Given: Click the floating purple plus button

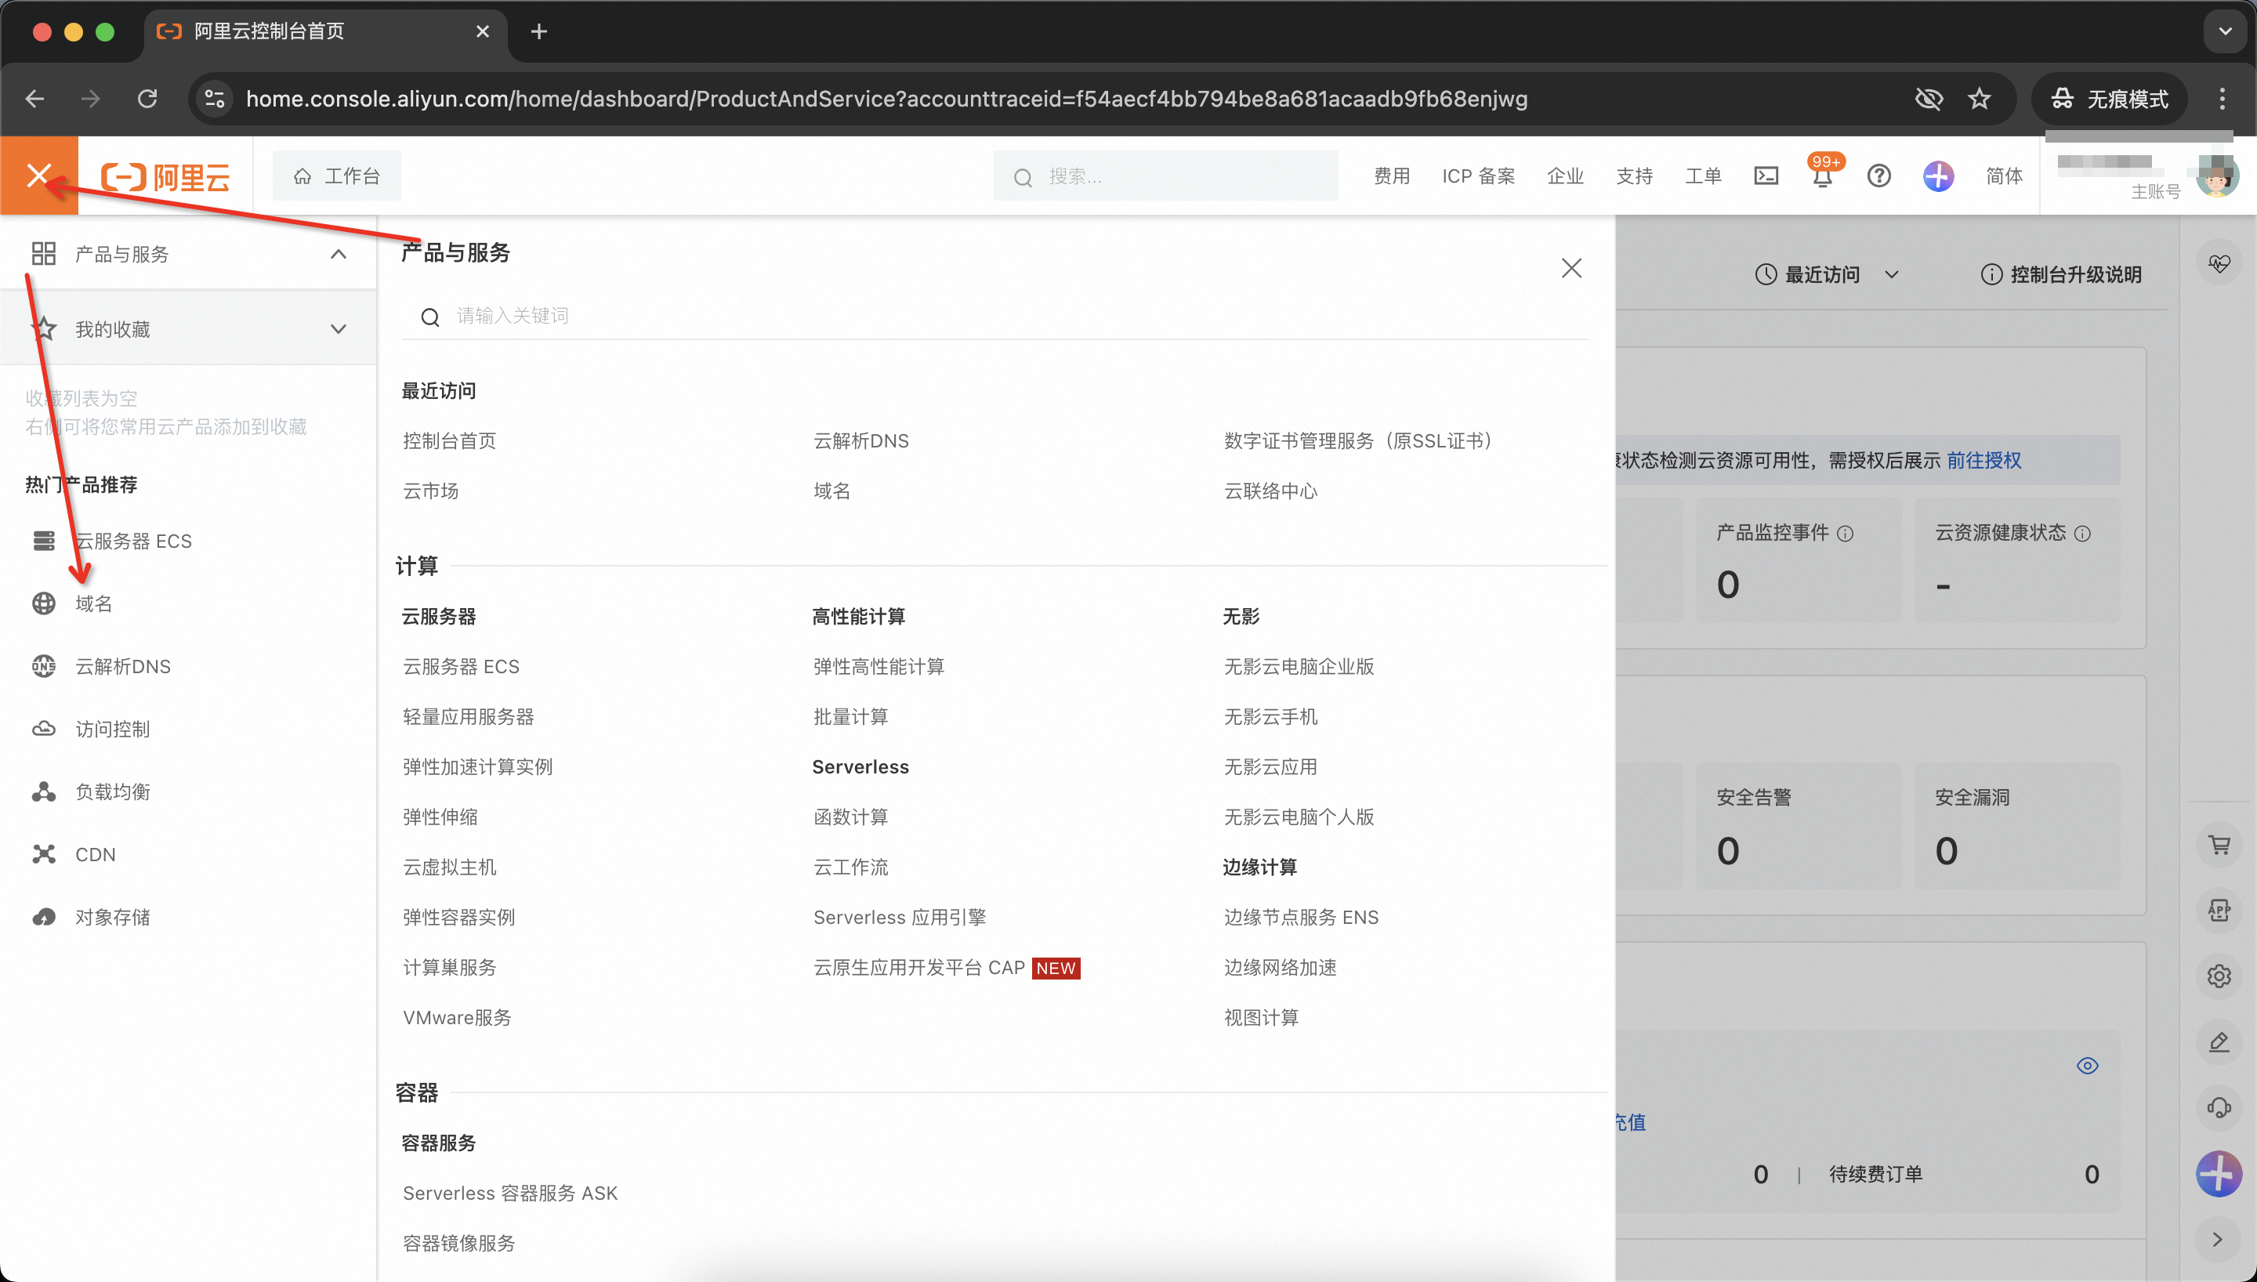Looking at the screenshot, I should coord(2219,1174).
